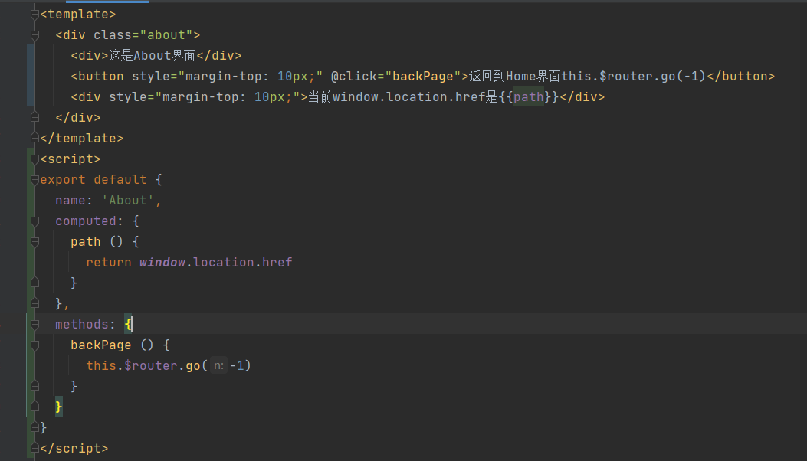Click the closing </button> tag
Viewport: 807px width, 461px height.
[x=740, y=76]
